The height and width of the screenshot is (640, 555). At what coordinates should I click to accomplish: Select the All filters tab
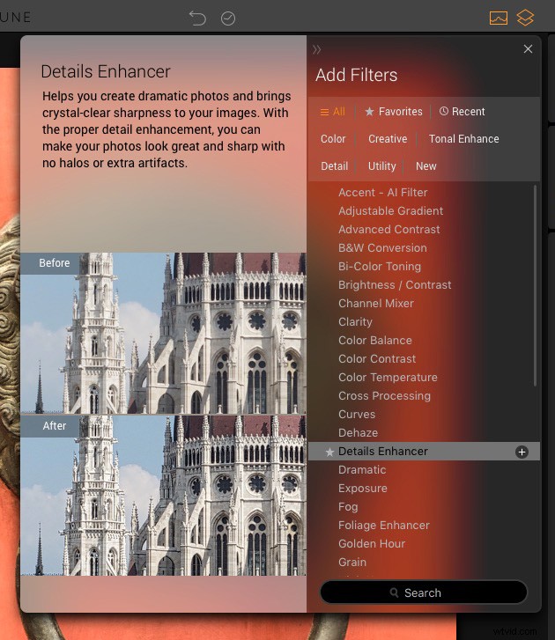coord(333,112)
